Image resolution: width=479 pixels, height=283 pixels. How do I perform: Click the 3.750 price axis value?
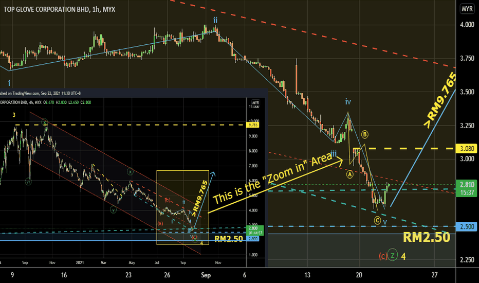pos(467,59)
